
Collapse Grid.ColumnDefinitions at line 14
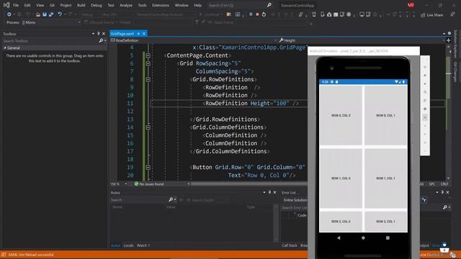148,127
